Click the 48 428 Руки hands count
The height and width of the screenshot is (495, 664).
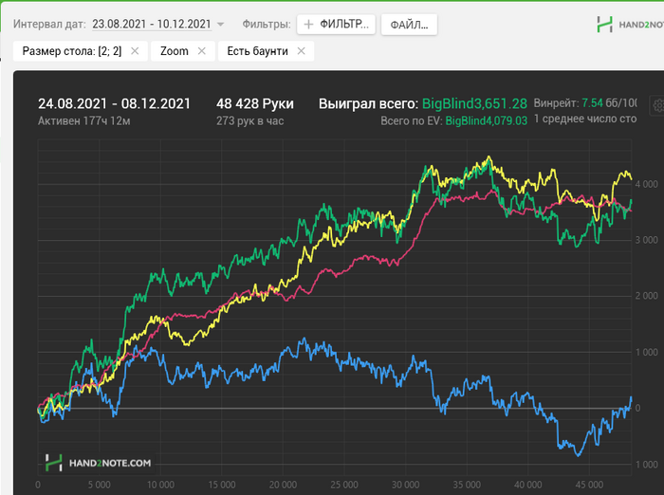click(x=255, y=103)
